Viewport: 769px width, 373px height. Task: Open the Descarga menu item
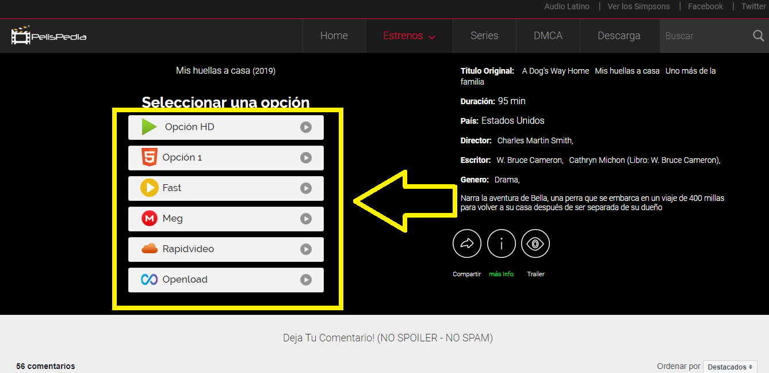[x=619, y=36]
